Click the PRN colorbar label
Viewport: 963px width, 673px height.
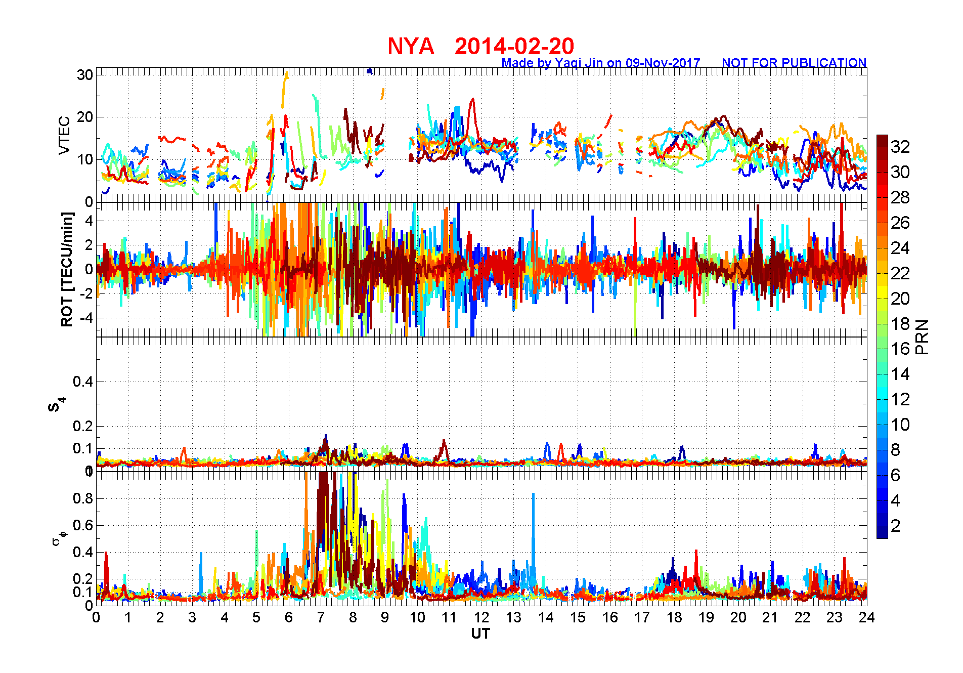pyautogui.click(x=922, y=336)
